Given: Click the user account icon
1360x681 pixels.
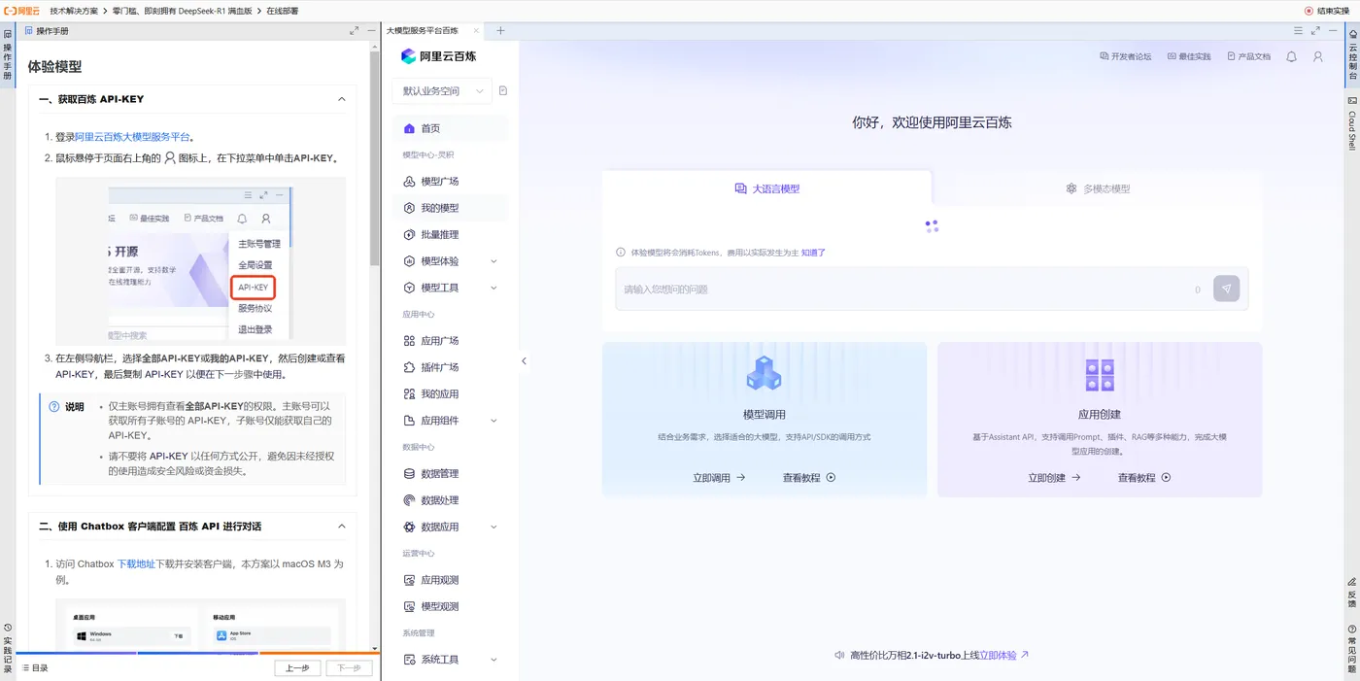Looking at the screenshot, I should click(x=1318, y=56).
